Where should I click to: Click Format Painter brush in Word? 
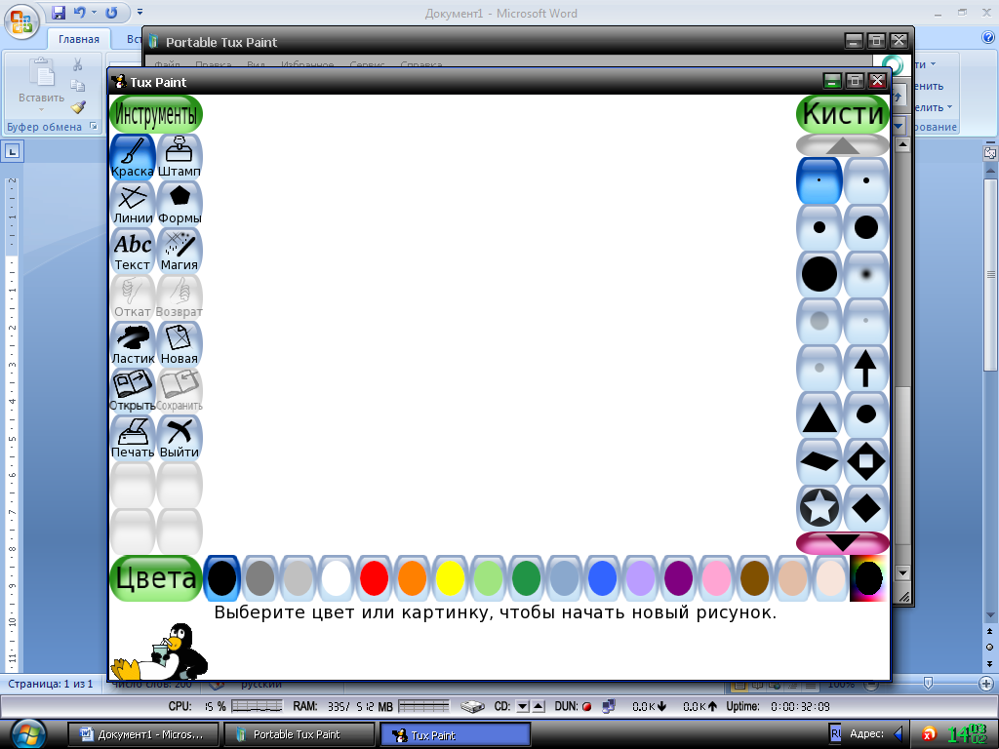78,107
